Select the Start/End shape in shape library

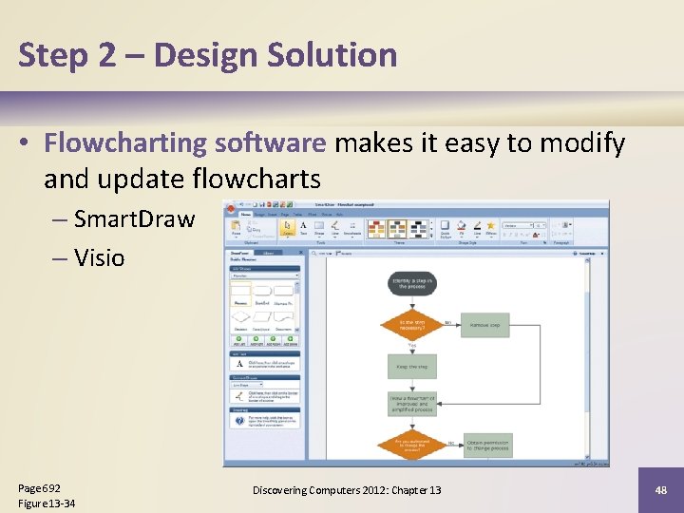click(262, 294)
